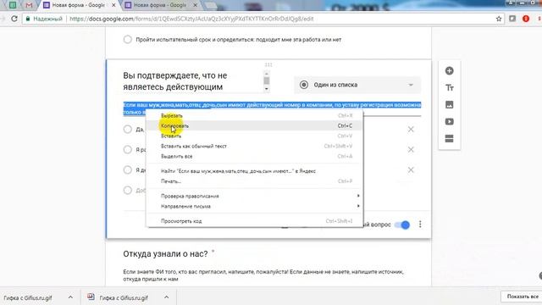Choose "Копировать" in the context menu
Screen dimensions: 542x305
pyautogui.click(x=255, y=126)
